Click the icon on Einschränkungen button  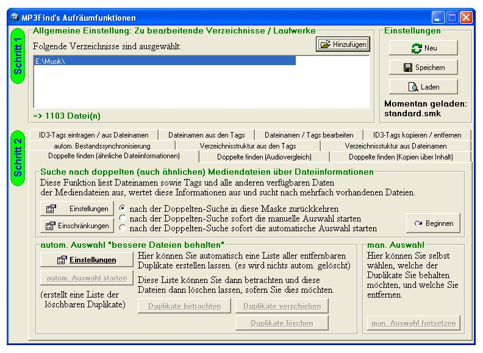50,226
